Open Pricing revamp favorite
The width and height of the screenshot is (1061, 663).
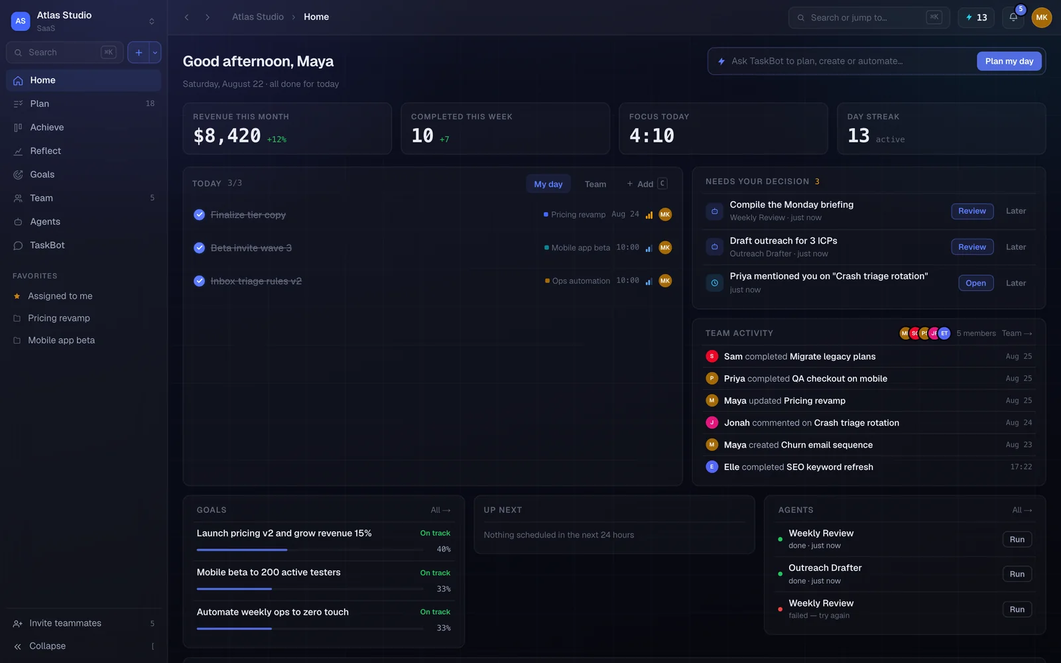[x=84, y=318]
